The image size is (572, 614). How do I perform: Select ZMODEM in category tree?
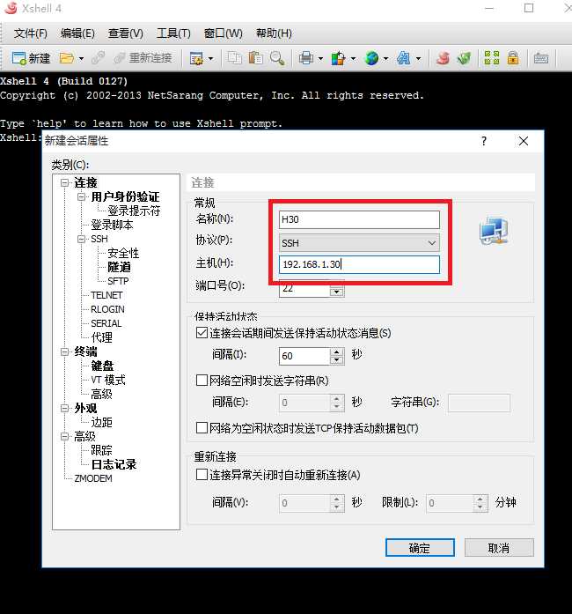[93, 478]
